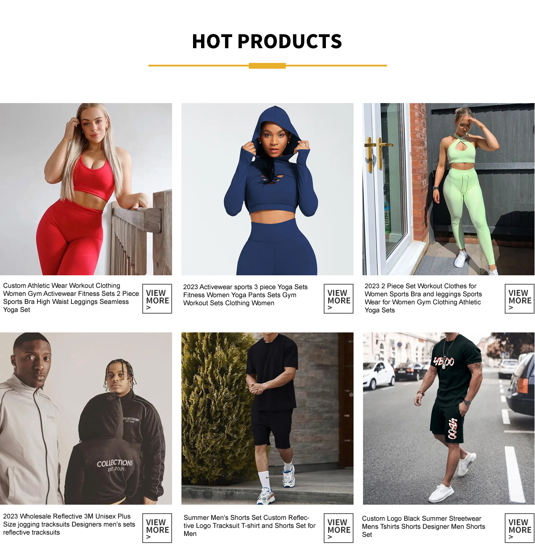The height and width of the screenshot is (560, 535).
Task: Open the black shorts set by hedge image
Action: 267,419
